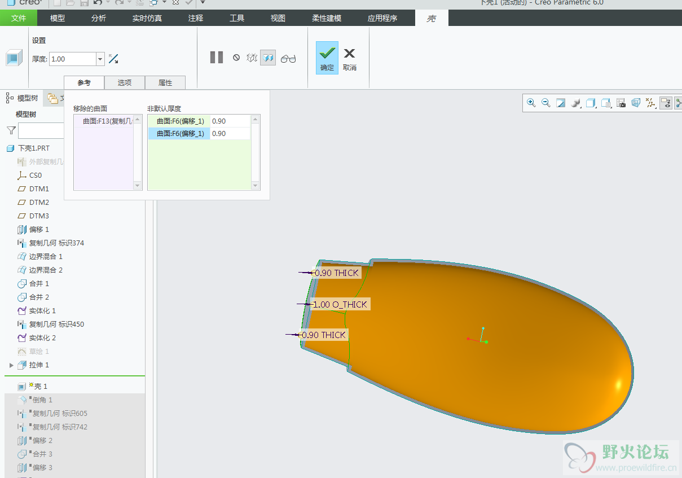Open the 文件 menu
Viewport: 682px width, 478px height.
pos(19,18)
